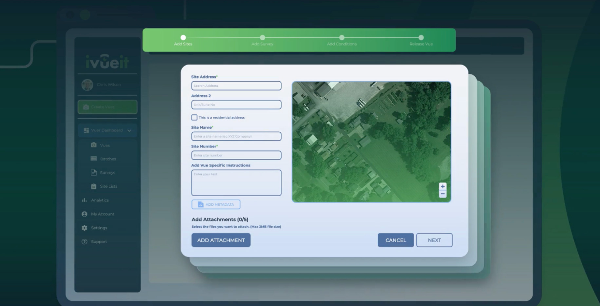Screen dimensions: 600x306
Task: Zoom in on the map with plus
Action: tap(442, 186)
